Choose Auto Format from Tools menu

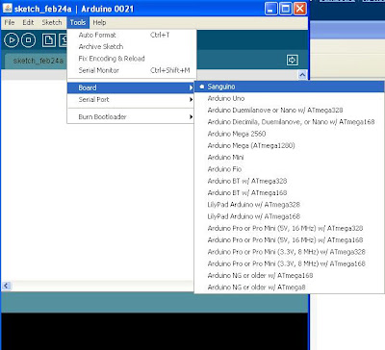coord(132,35)
